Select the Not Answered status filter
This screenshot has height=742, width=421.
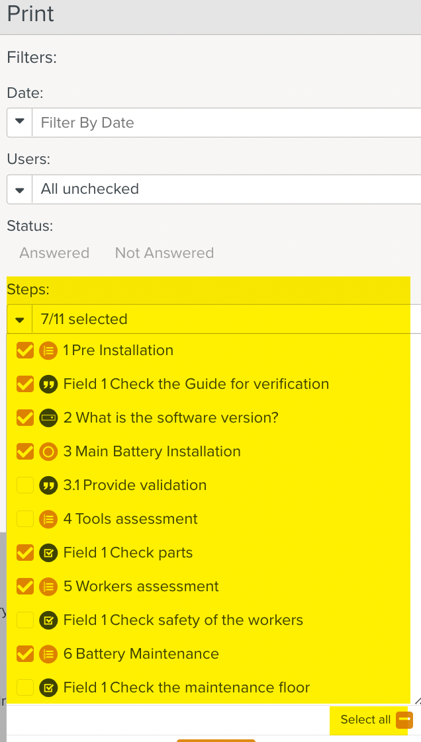click(164, 253)
